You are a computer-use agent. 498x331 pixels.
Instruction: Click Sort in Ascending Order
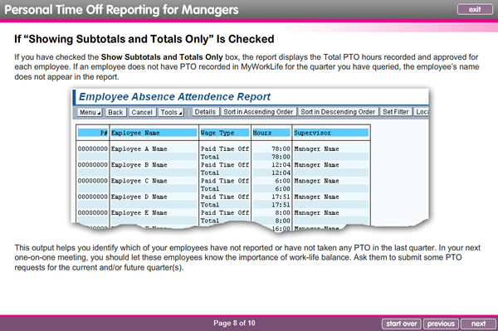click(x=258, y=112)
